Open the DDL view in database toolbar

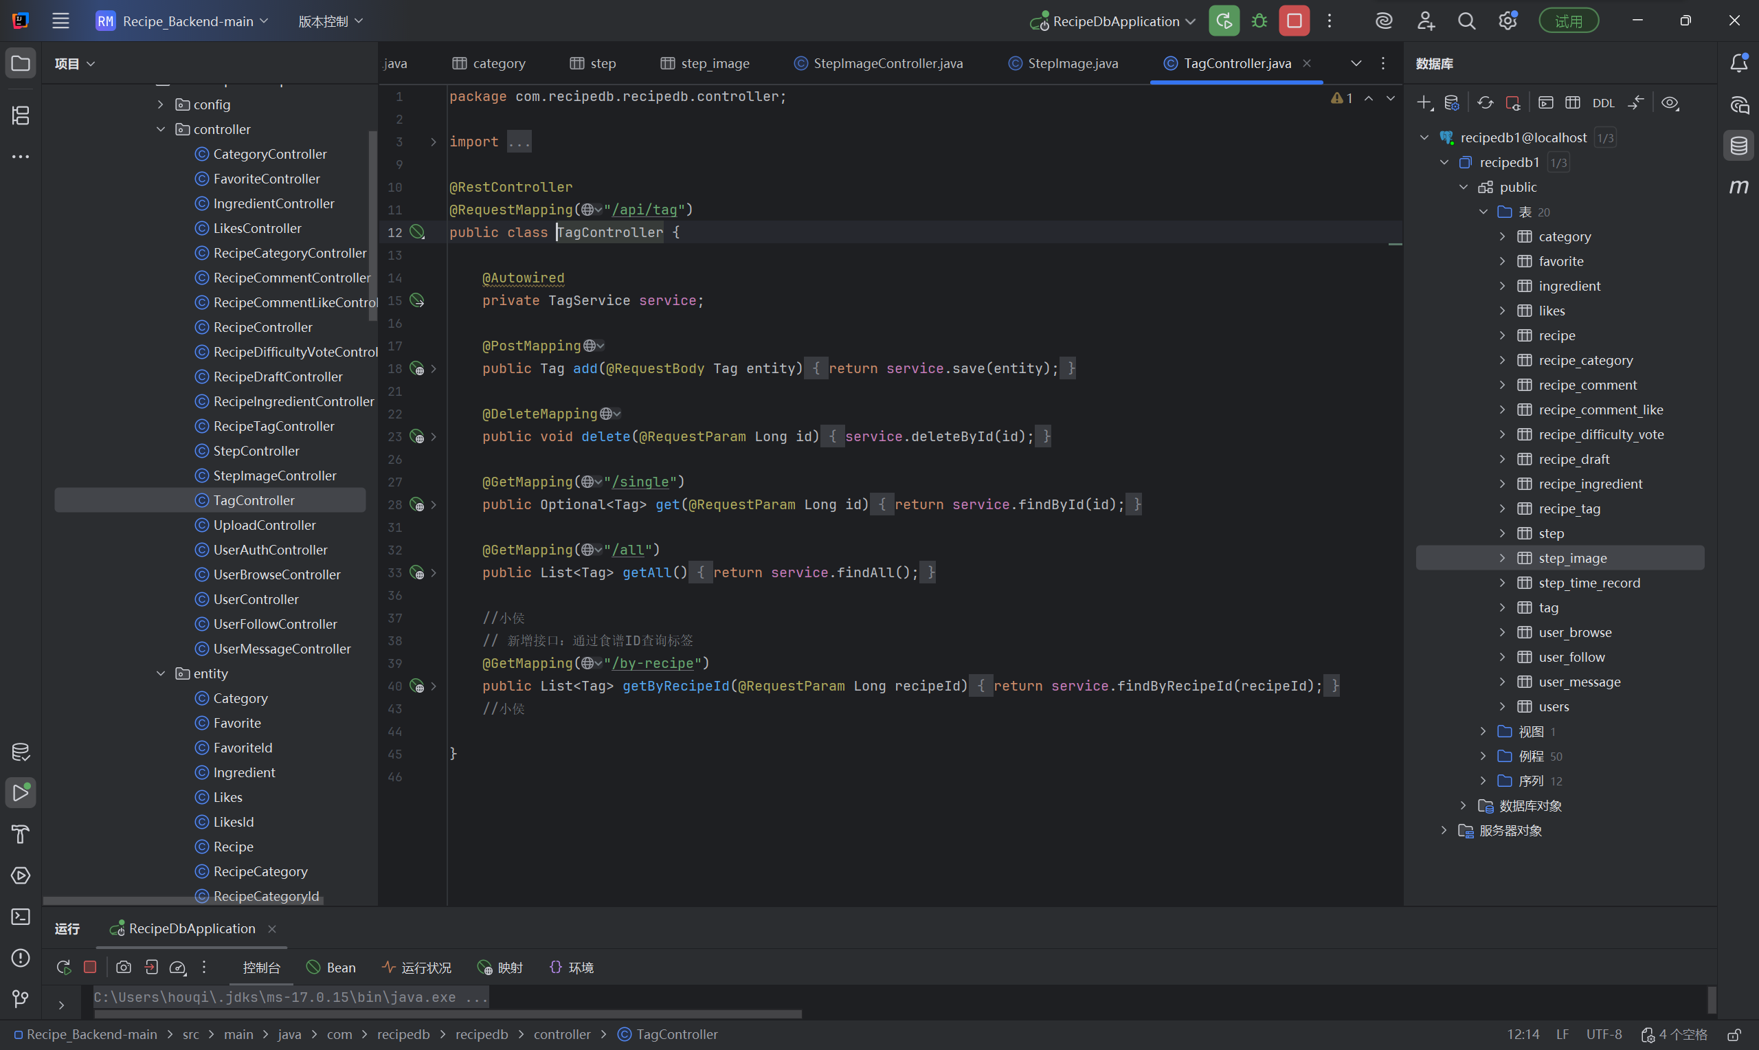(1603, 103)
